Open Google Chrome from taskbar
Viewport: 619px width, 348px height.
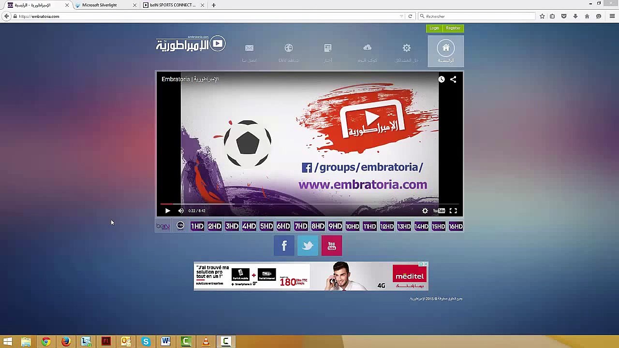click(x=46, y=342)
